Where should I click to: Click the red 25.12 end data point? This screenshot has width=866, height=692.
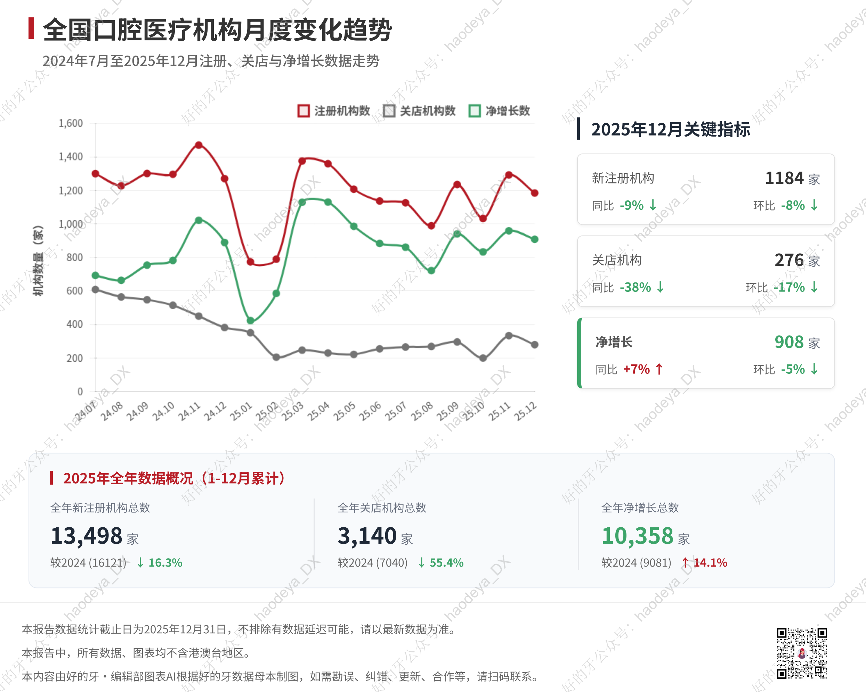(x=535, y=193)
